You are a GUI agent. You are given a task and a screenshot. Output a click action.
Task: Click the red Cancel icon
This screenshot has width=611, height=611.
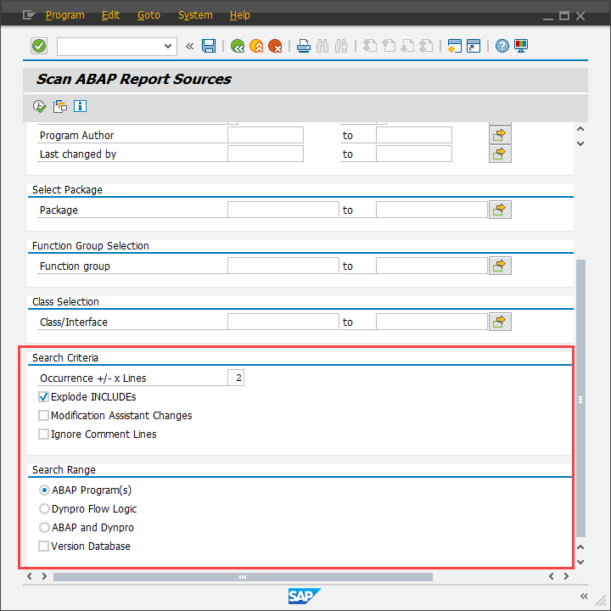pyautogui.click(x=275, y=47)
